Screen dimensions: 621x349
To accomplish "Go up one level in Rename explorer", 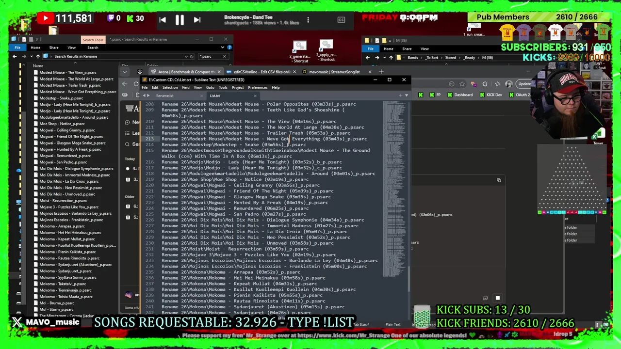I will 37,56.
